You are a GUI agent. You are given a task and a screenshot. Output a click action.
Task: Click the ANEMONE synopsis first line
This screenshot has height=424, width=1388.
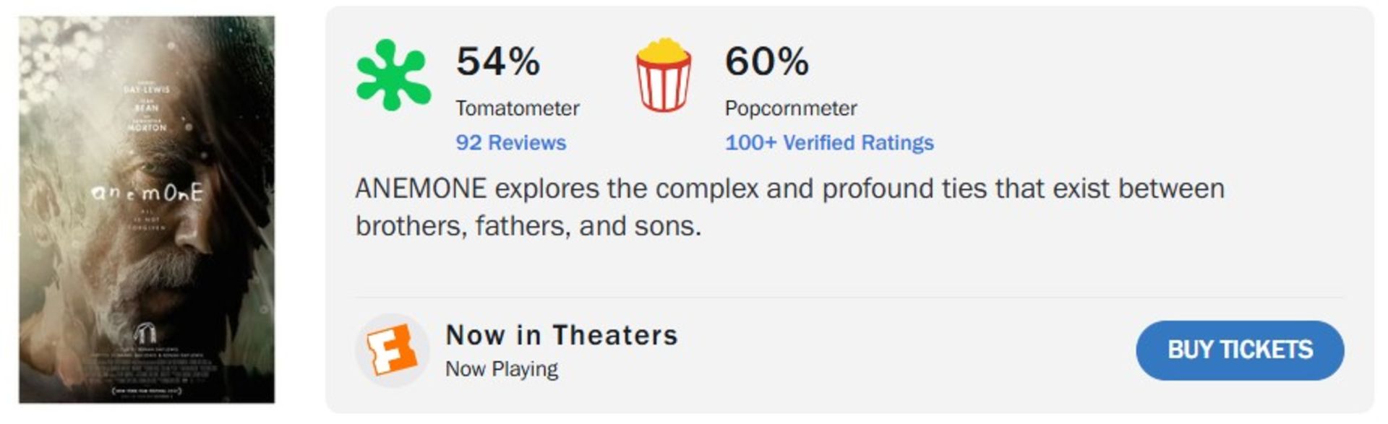[789, 189]
